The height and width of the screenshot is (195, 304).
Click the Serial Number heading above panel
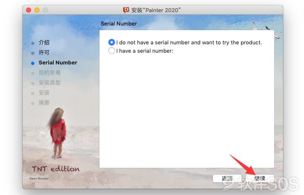point(119,23)
